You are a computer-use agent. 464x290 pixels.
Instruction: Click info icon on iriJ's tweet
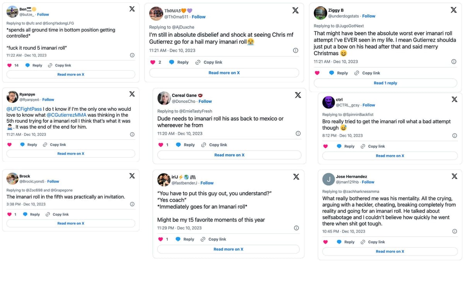296,228
